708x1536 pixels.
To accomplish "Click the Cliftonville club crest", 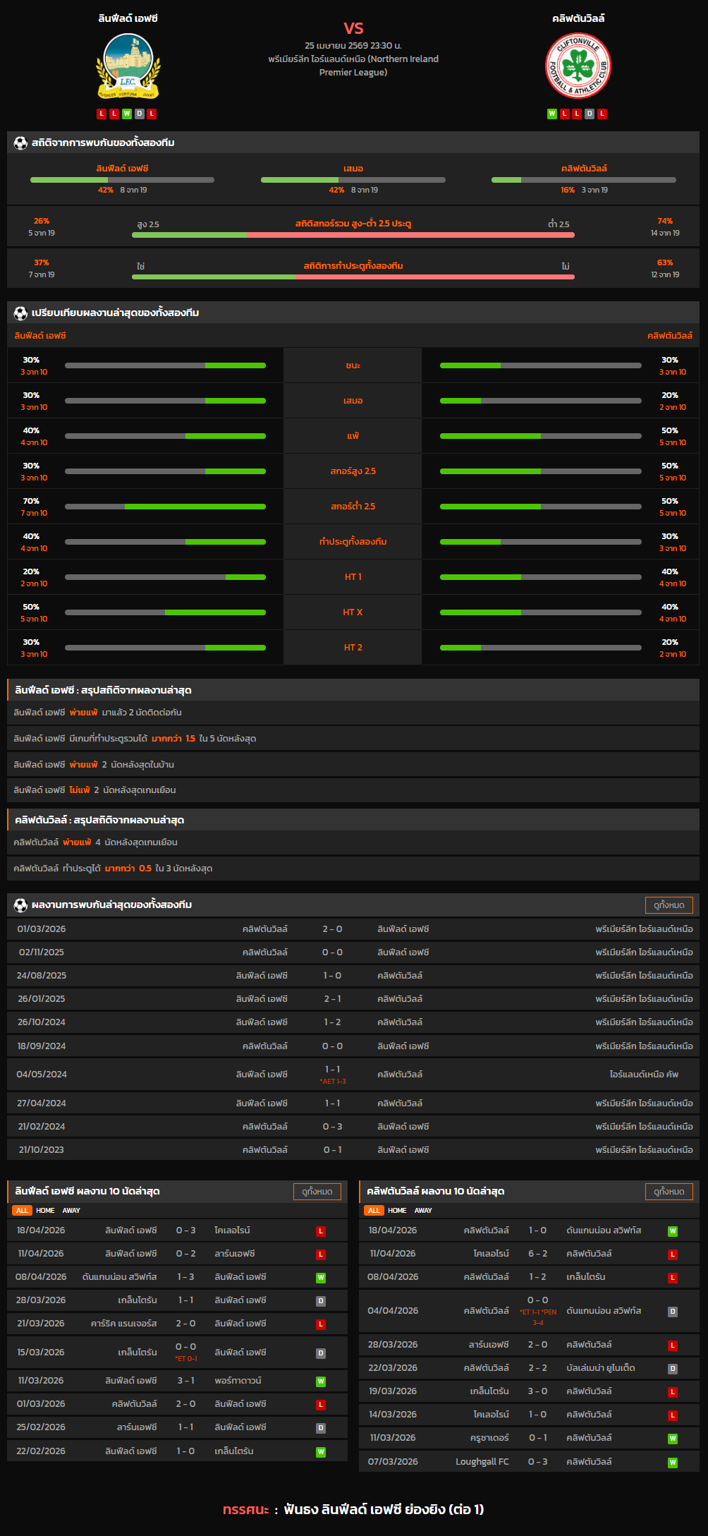I will [578, 66].
